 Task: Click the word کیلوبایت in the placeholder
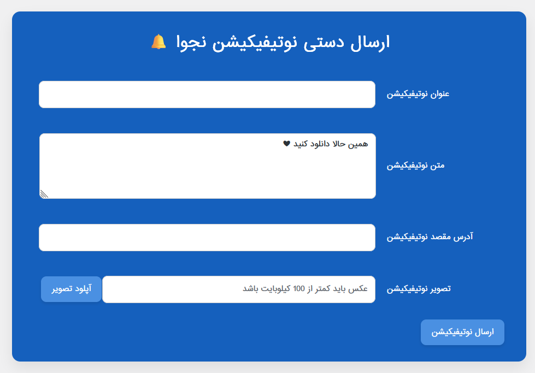(x=277, y=289)
